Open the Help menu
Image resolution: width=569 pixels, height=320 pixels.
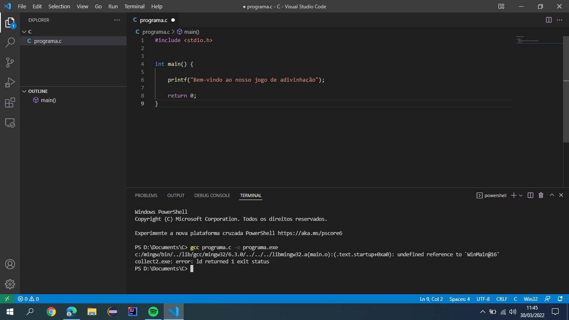tap(157, 6)
